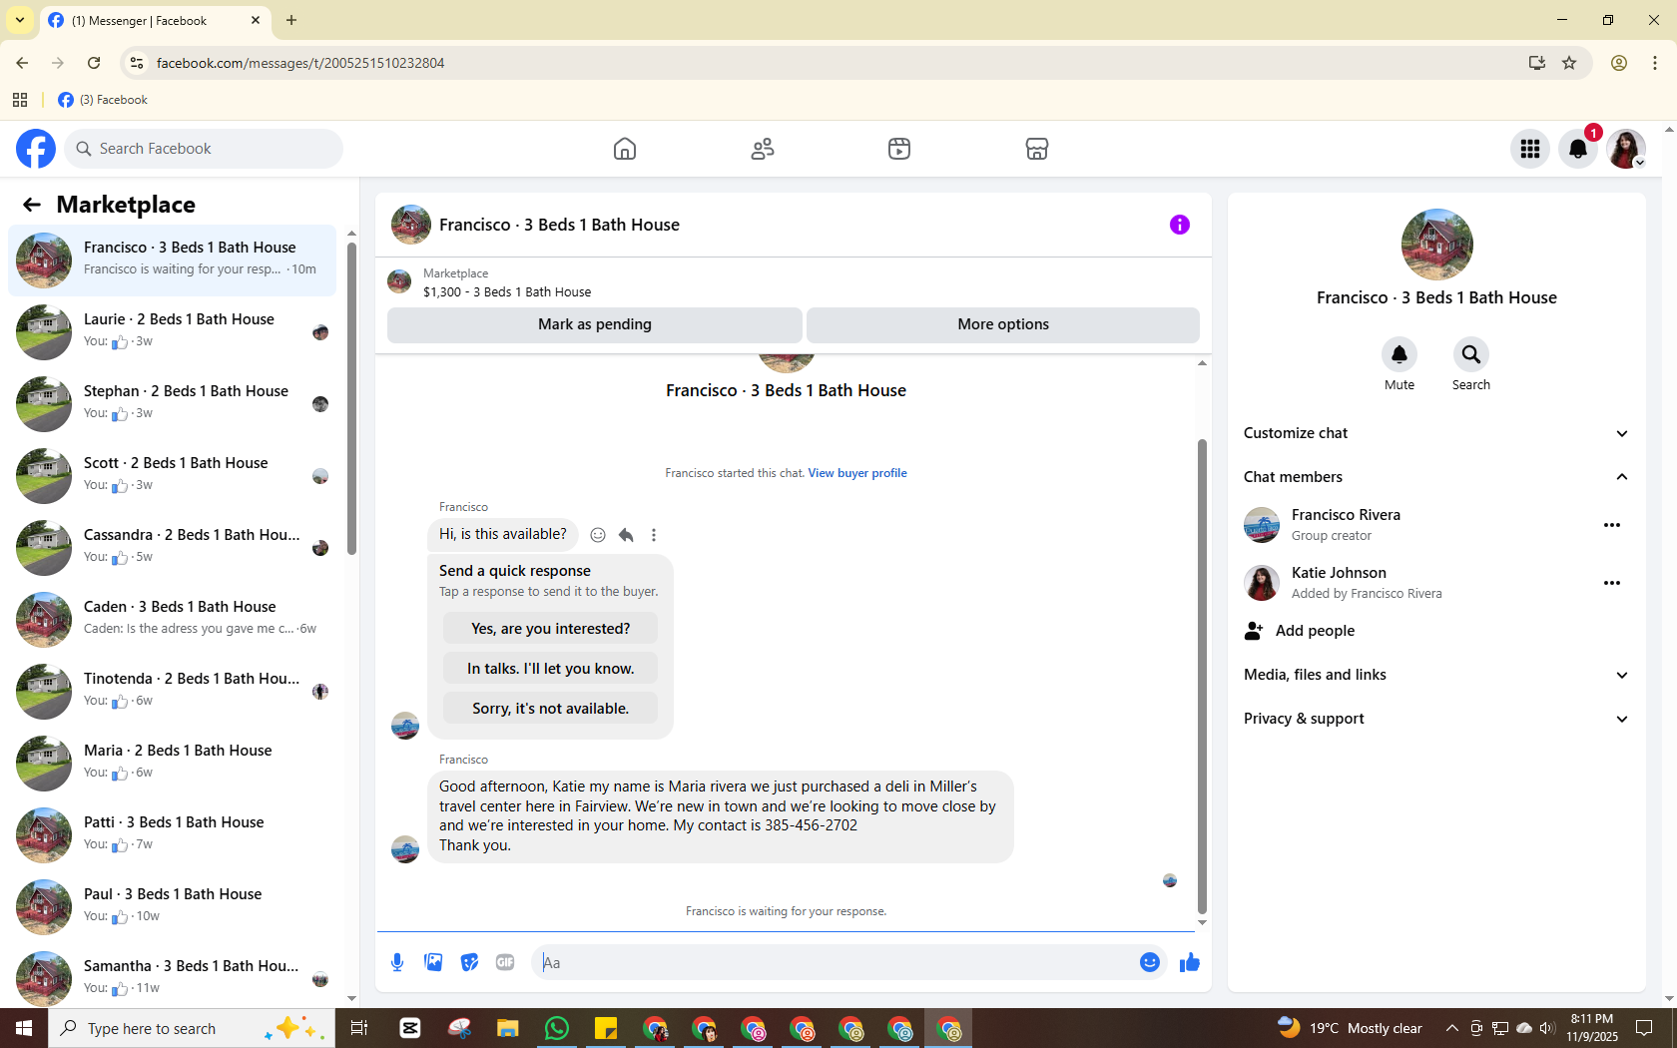Screen dimensions: 1677x1048
Task: Click the Facebook logo
Action: tap(36, 149)
